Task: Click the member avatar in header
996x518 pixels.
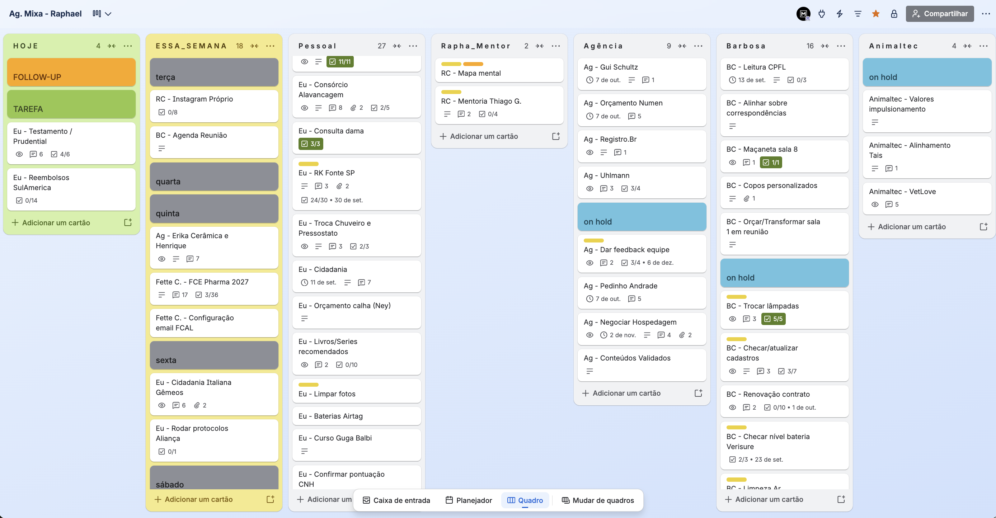Action: [803, 14]
